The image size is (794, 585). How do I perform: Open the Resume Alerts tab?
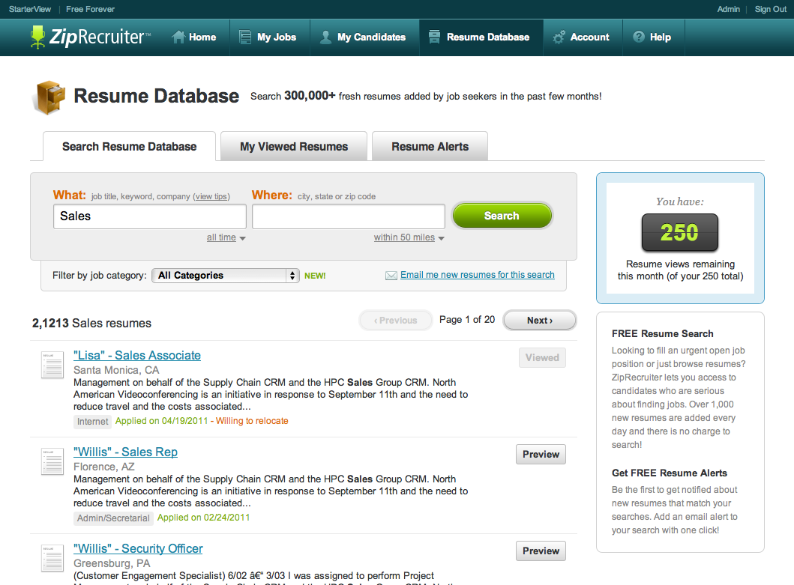coord(430,145)
